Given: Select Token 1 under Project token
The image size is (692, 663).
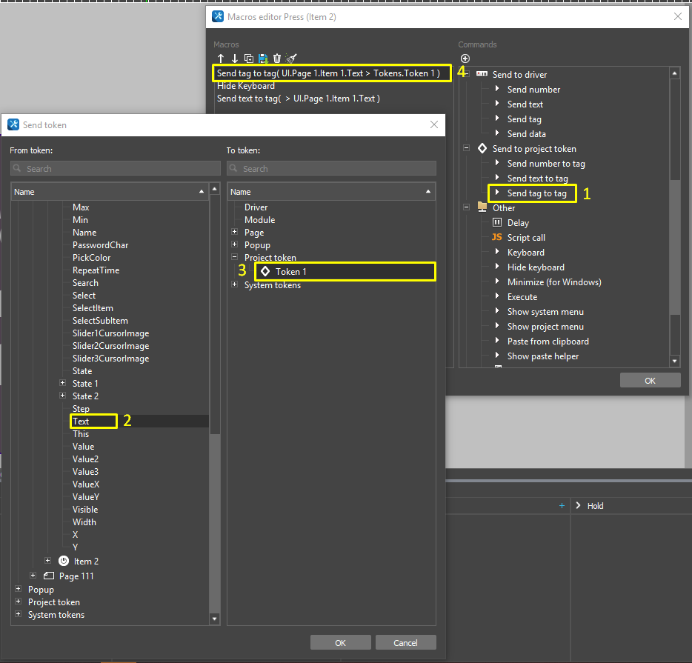Looking at the screenshot, I should (290, 272).
